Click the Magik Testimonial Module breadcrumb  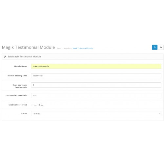click(x=83, y=48)
